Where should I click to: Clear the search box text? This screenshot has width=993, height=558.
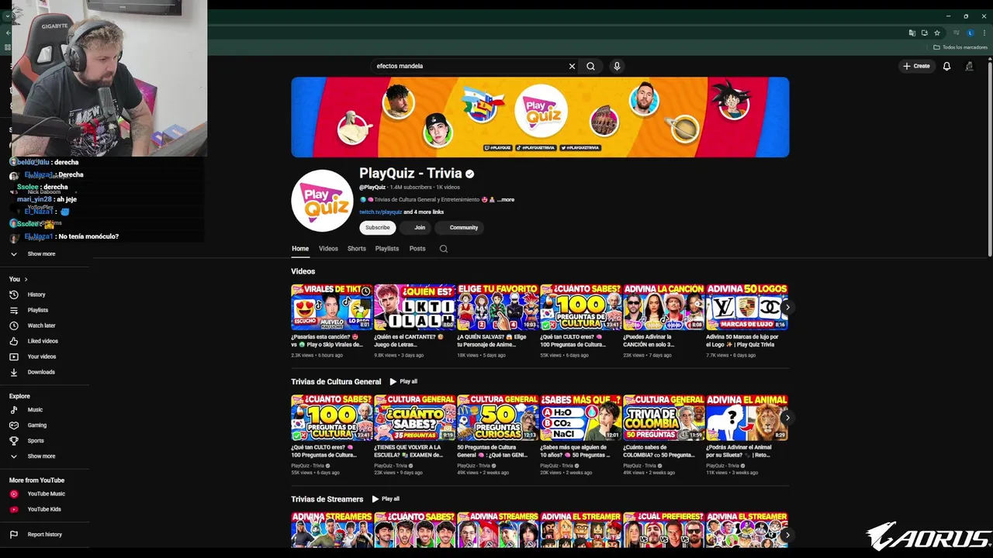click(x=573, y=66)
